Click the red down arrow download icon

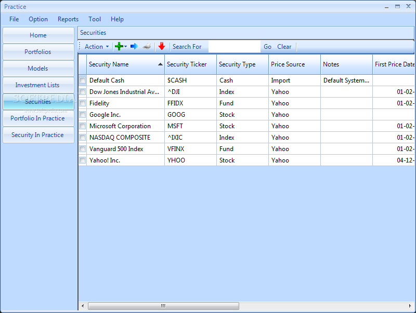click(162, 46)
